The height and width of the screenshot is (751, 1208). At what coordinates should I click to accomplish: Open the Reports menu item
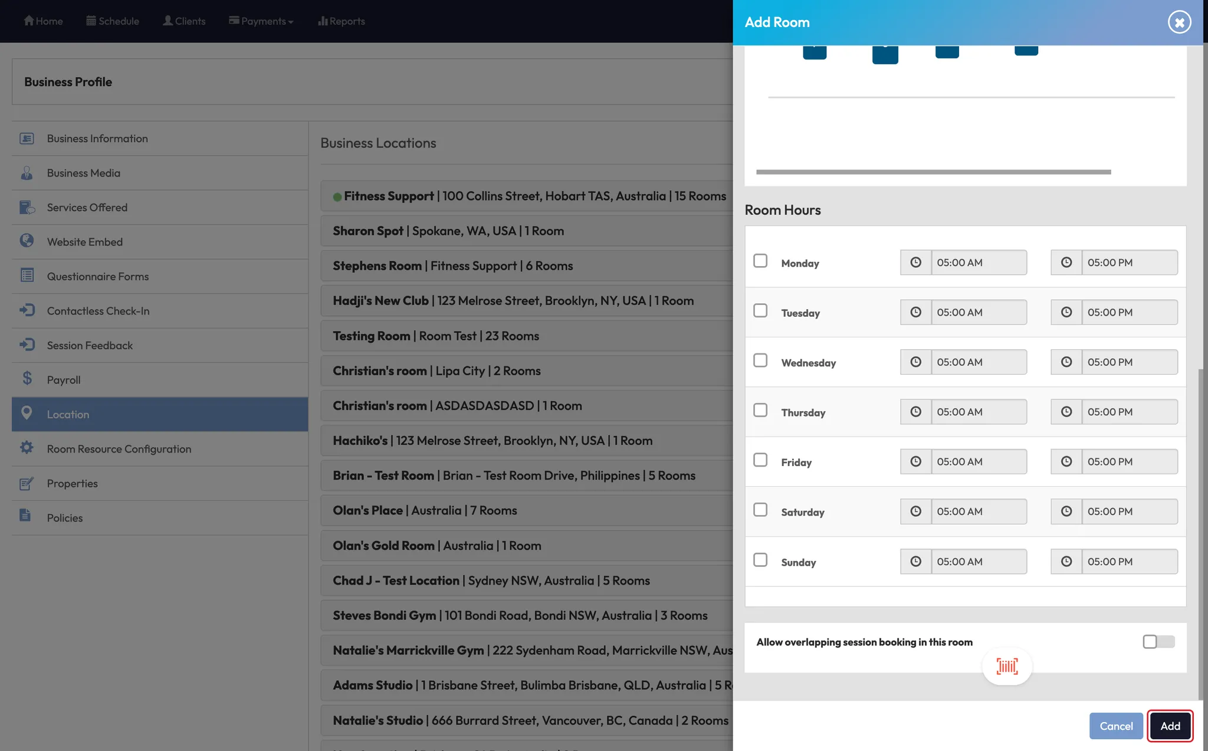(x=342, y=21)
